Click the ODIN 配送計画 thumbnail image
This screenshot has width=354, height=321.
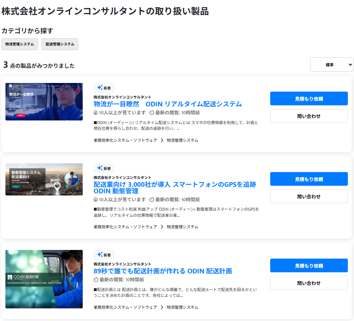pos(44,280)
